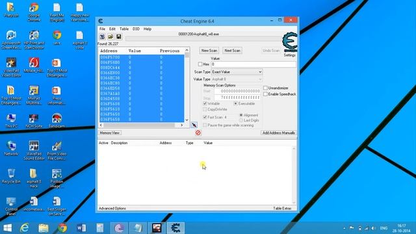Click the red clear list circle icon
Viewport: 416px width, 234px height.
[198, 133]
